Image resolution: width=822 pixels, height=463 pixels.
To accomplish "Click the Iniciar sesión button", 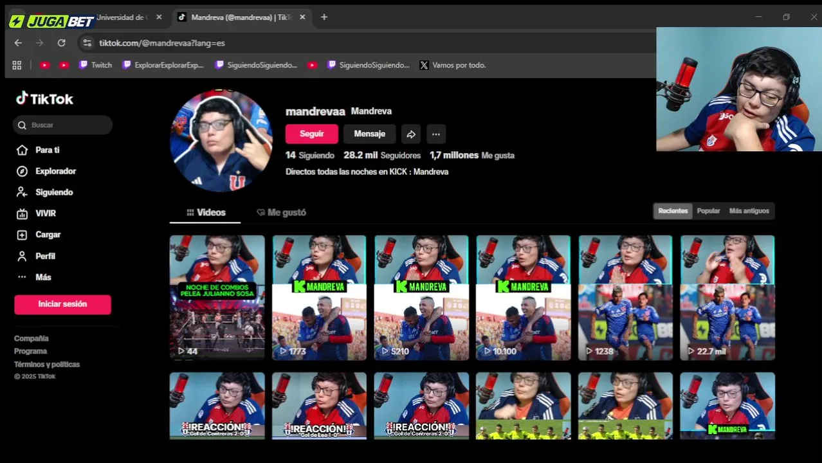I will 62,304.
